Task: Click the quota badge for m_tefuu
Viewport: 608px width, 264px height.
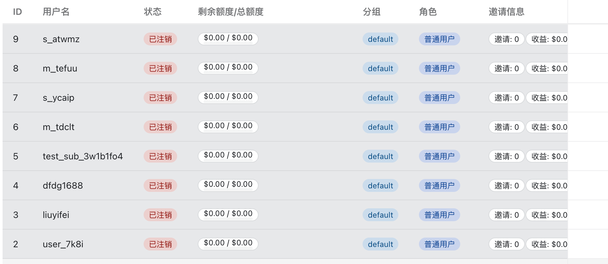Action: 228,68
